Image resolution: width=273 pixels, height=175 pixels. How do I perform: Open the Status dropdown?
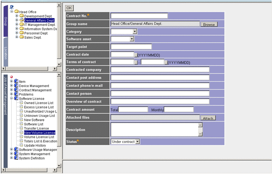137,141
